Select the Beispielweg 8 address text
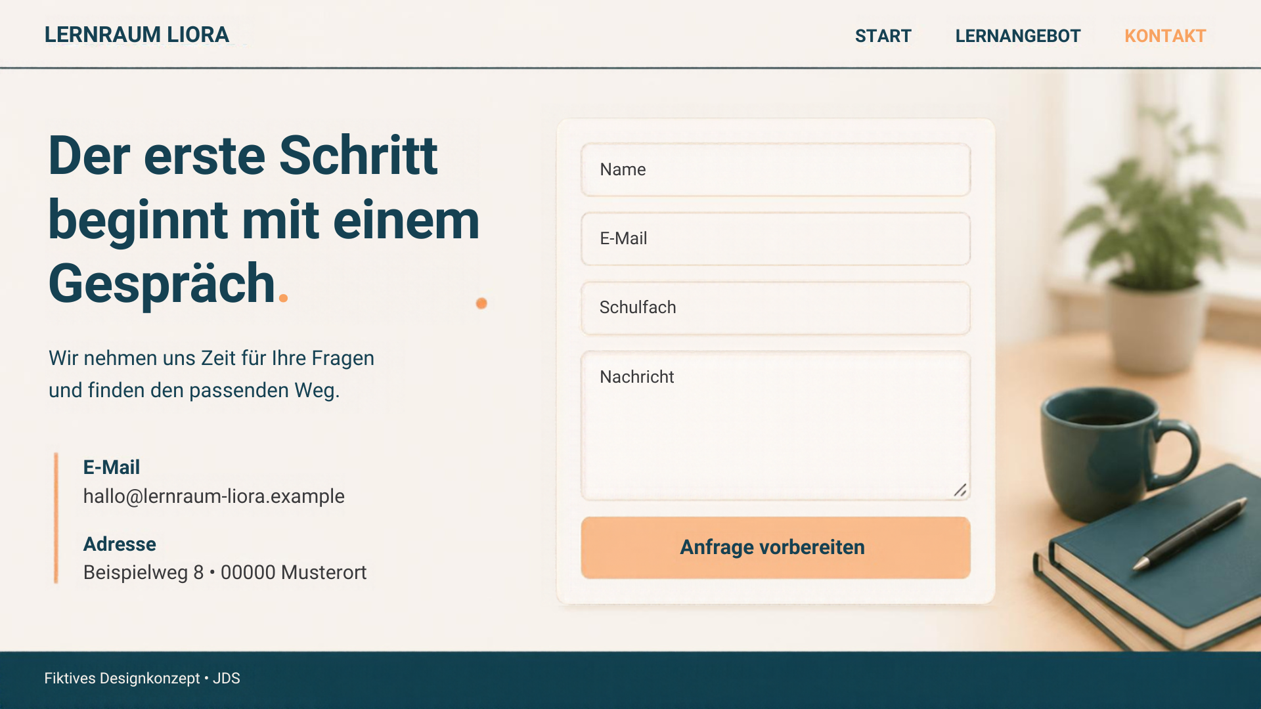The width and height of the screenshot is (1261, 709). (x=225, y=572)
